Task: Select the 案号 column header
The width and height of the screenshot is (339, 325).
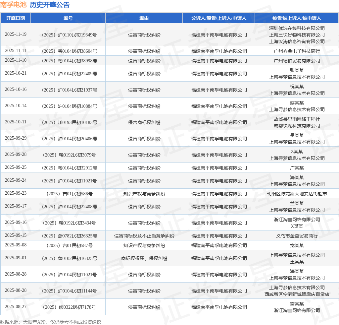Action: click(x=68, y=18)
